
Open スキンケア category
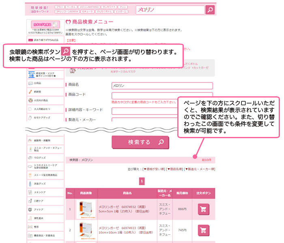coord(39,192)
